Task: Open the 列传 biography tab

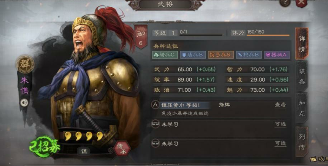Action: (x=302, y=142)
